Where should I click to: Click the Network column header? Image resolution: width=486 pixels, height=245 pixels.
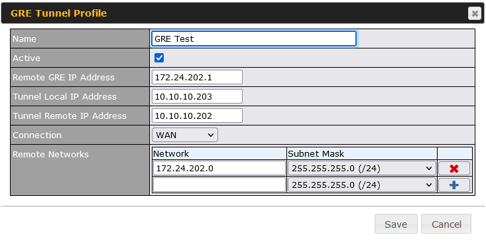pos(171,154)
